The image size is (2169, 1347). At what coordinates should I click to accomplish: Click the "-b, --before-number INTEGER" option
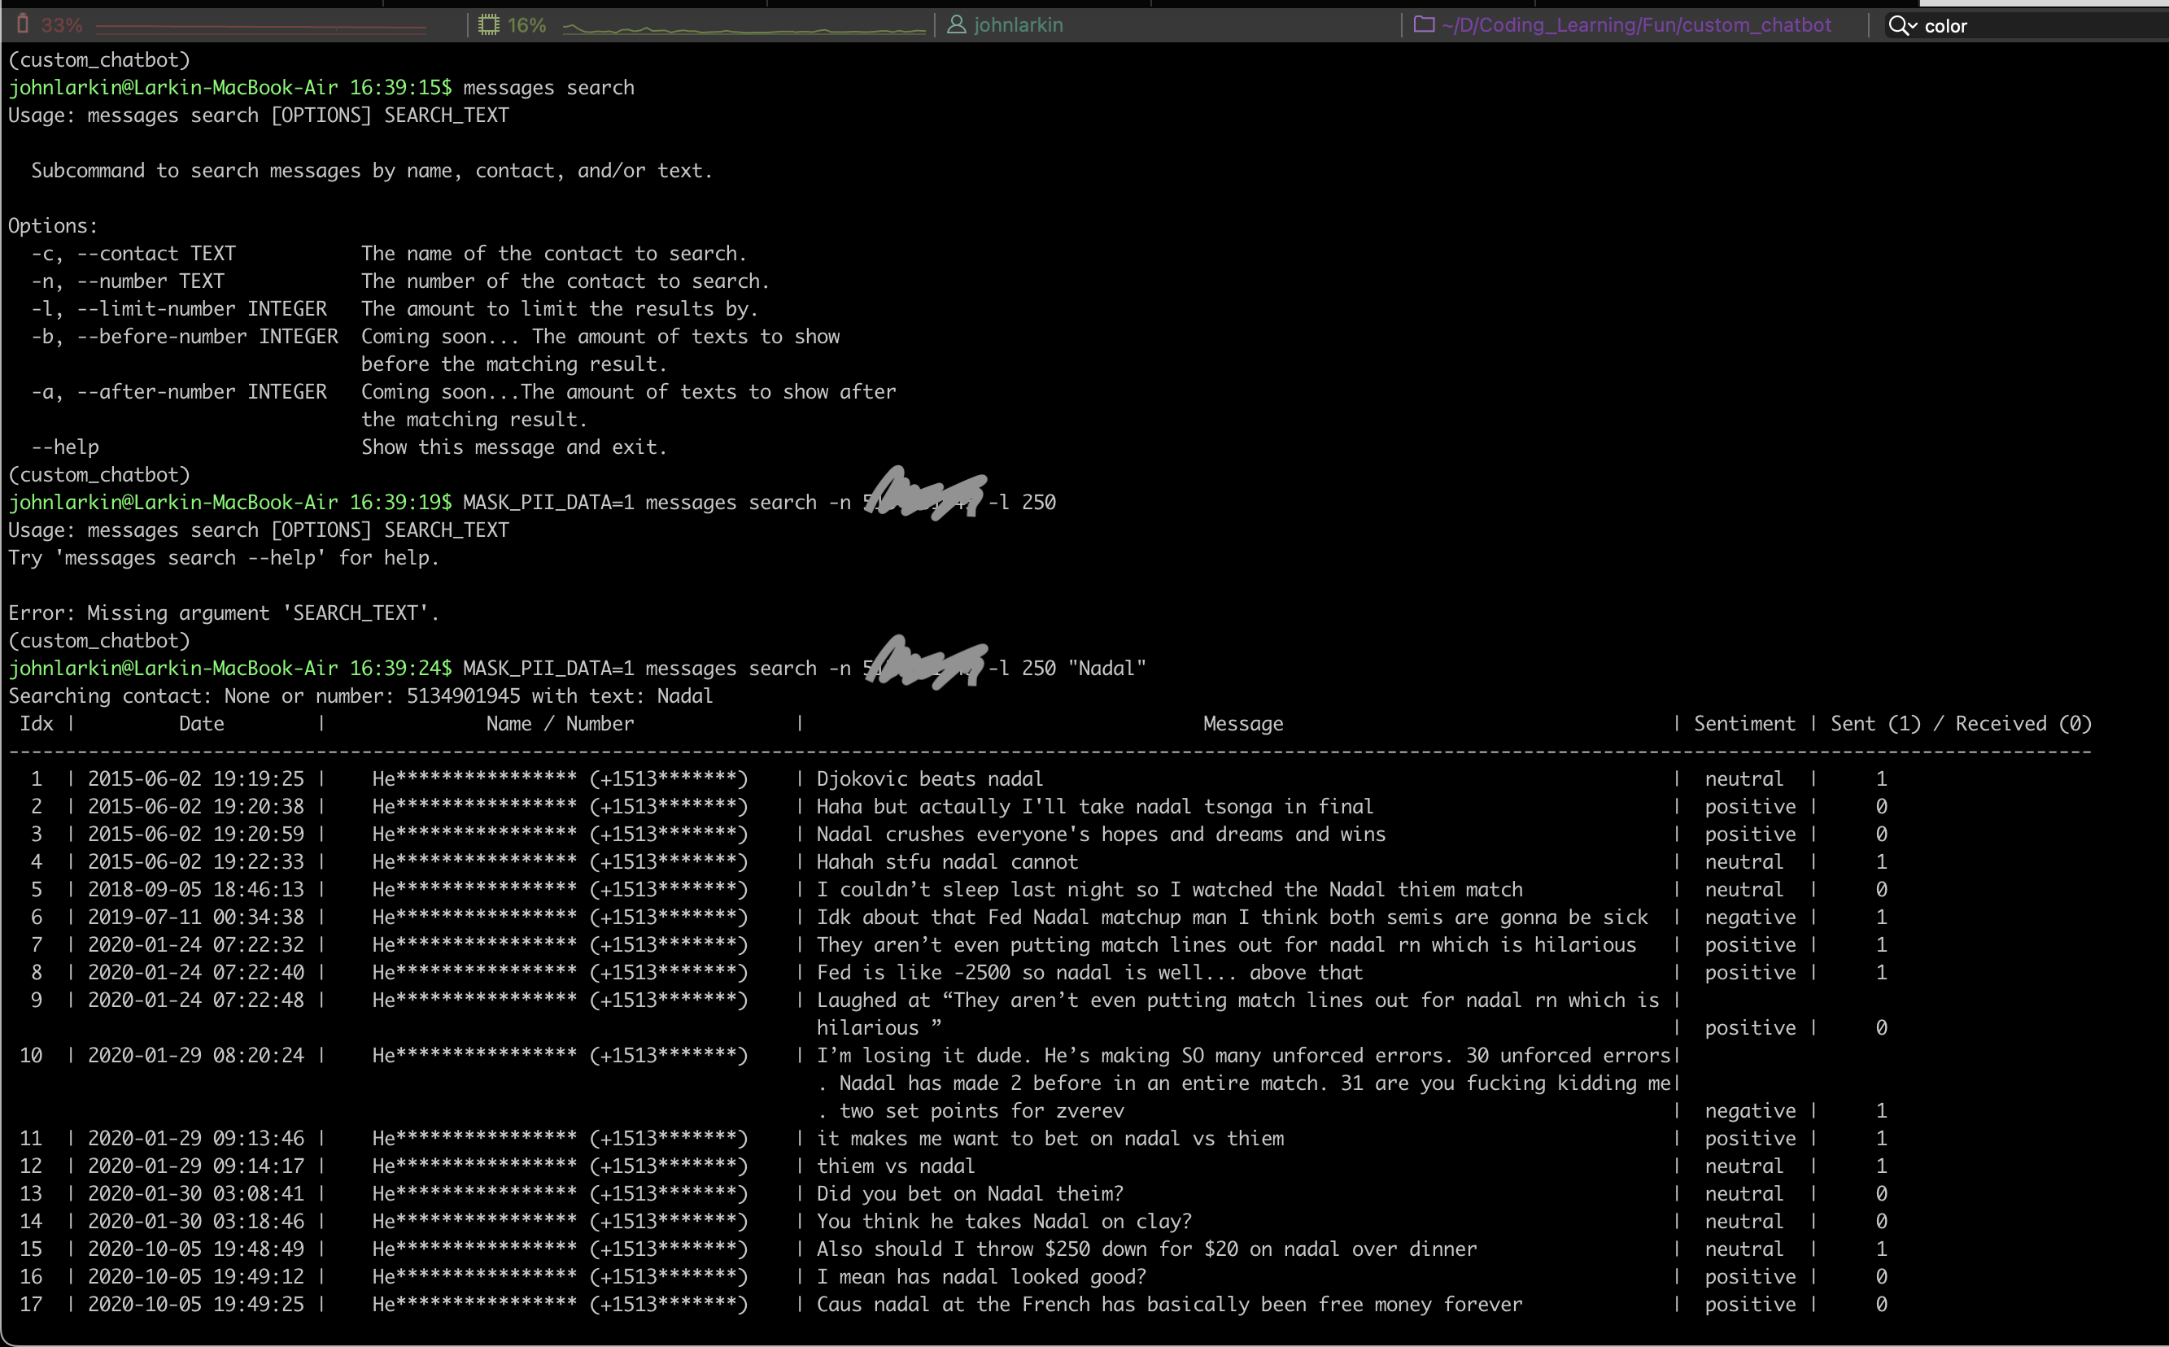tap(185, 337)
